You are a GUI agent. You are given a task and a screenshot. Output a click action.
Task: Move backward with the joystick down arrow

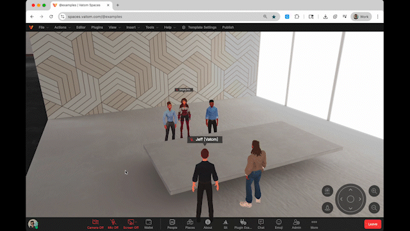coord(350,209)
